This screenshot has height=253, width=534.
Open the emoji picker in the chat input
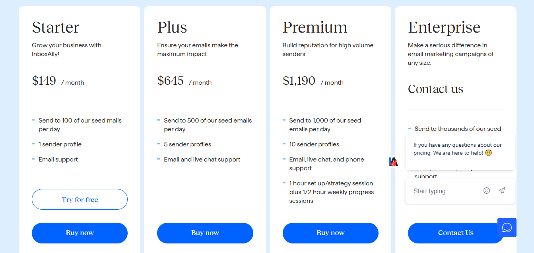pos(486,191)
